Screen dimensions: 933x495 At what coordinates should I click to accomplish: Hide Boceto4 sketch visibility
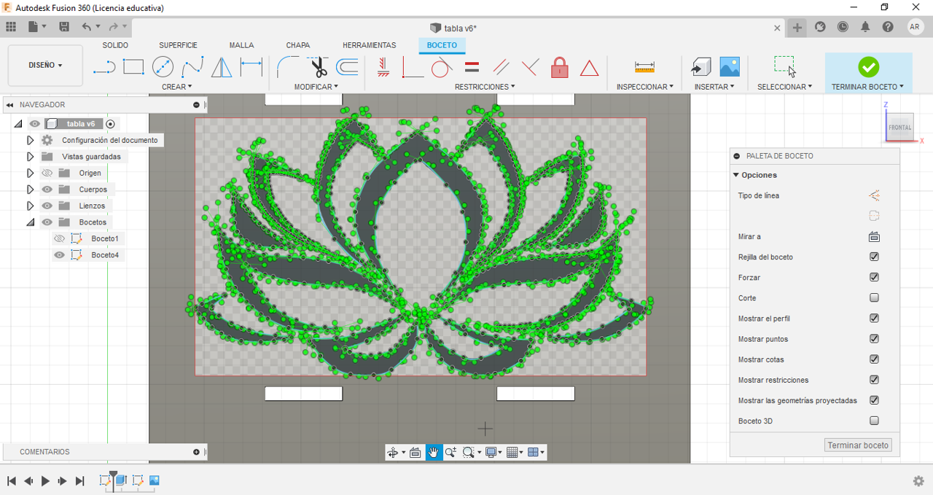(x=60, y=255)
